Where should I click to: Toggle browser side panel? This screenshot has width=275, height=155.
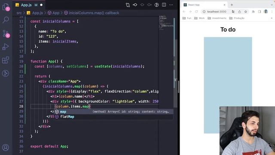(260, 12)
